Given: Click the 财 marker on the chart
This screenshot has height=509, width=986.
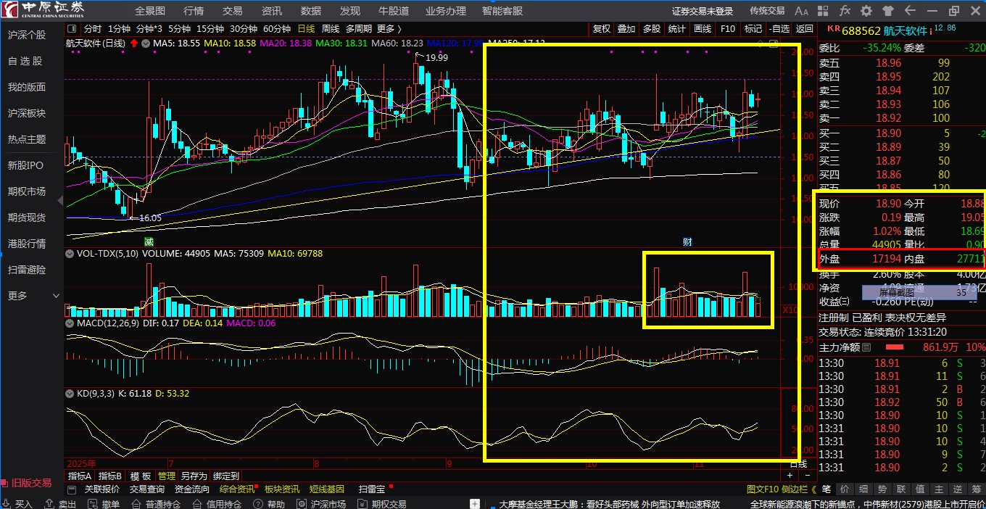Looking at the screenshot, I should 687,241.
